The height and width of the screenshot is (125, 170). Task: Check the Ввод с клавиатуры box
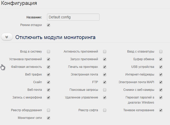(x=161, y=52)
